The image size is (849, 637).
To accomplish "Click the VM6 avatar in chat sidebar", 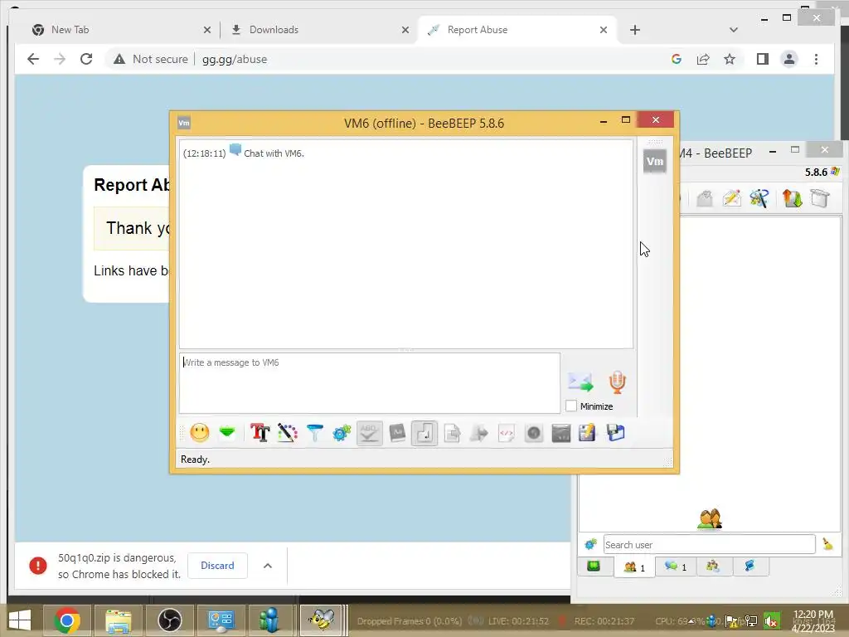I will click(655, 162).
